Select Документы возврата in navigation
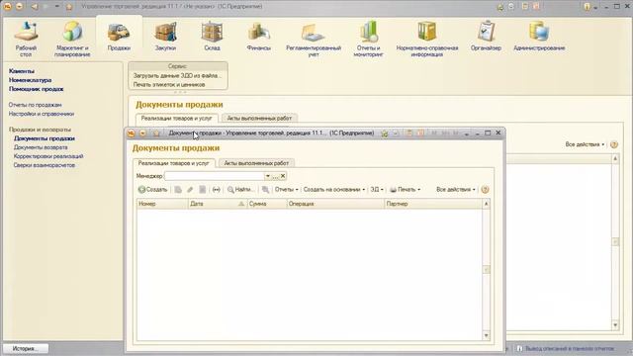This screenshot has width=633, height=356. point(41,147)
